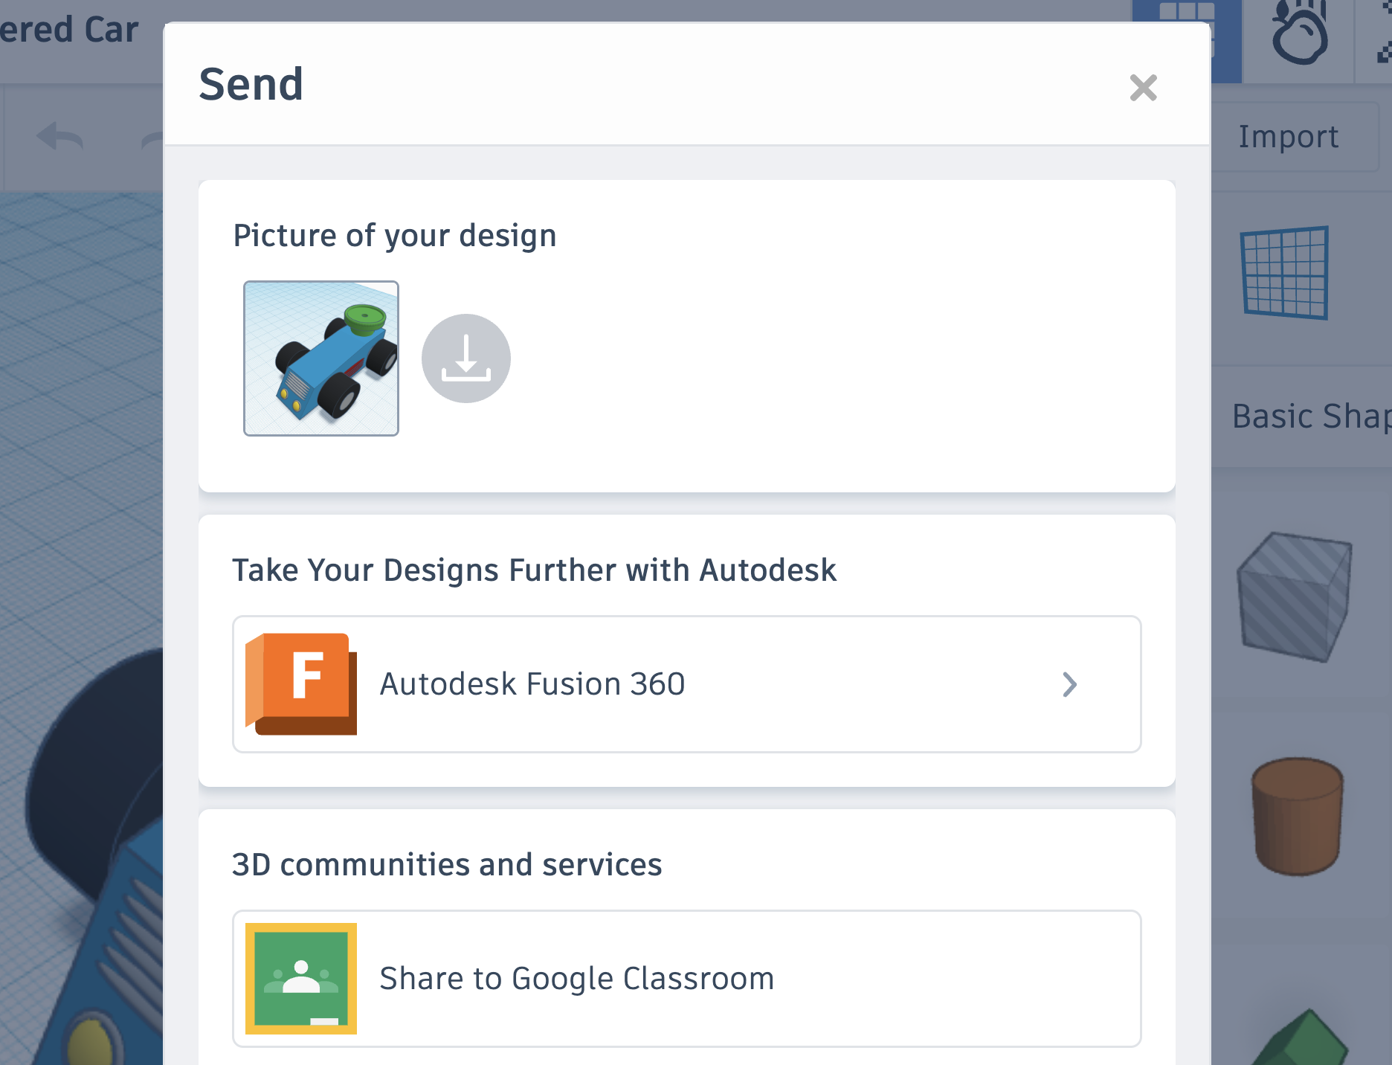Click the Import button
1392x1065 pixels.
pos(1289,136)
